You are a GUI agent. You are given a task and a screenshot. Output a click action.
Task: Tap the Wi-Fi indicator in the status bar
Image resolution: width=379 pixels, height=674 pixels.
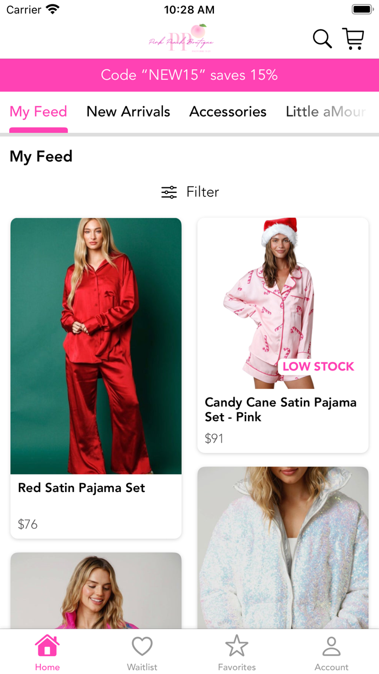point(51,9)
